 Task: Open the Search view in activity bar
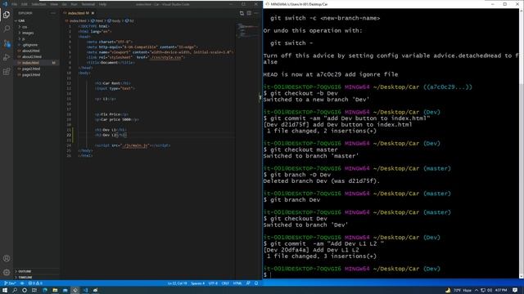[x=7, y=29]
